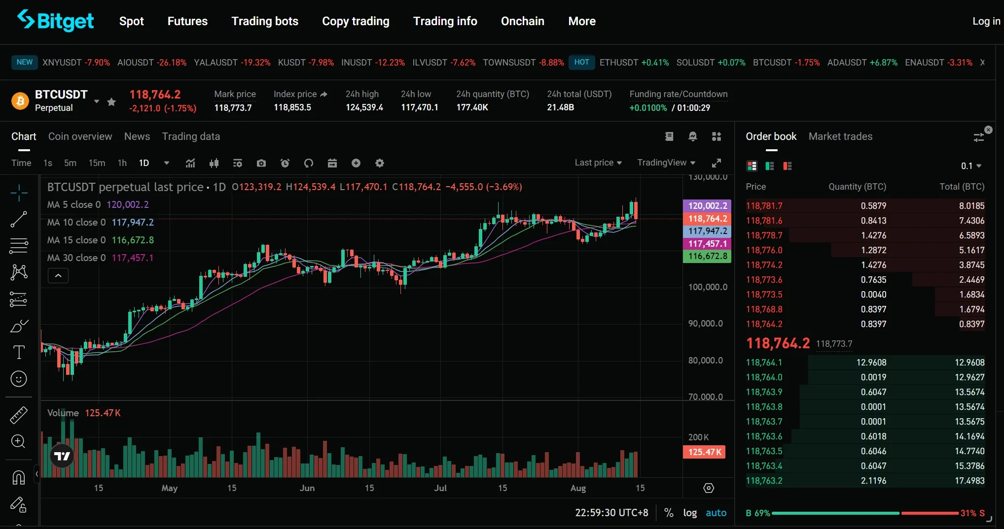
Task: Open the Last price dropdown
Action: coord(598,163)
